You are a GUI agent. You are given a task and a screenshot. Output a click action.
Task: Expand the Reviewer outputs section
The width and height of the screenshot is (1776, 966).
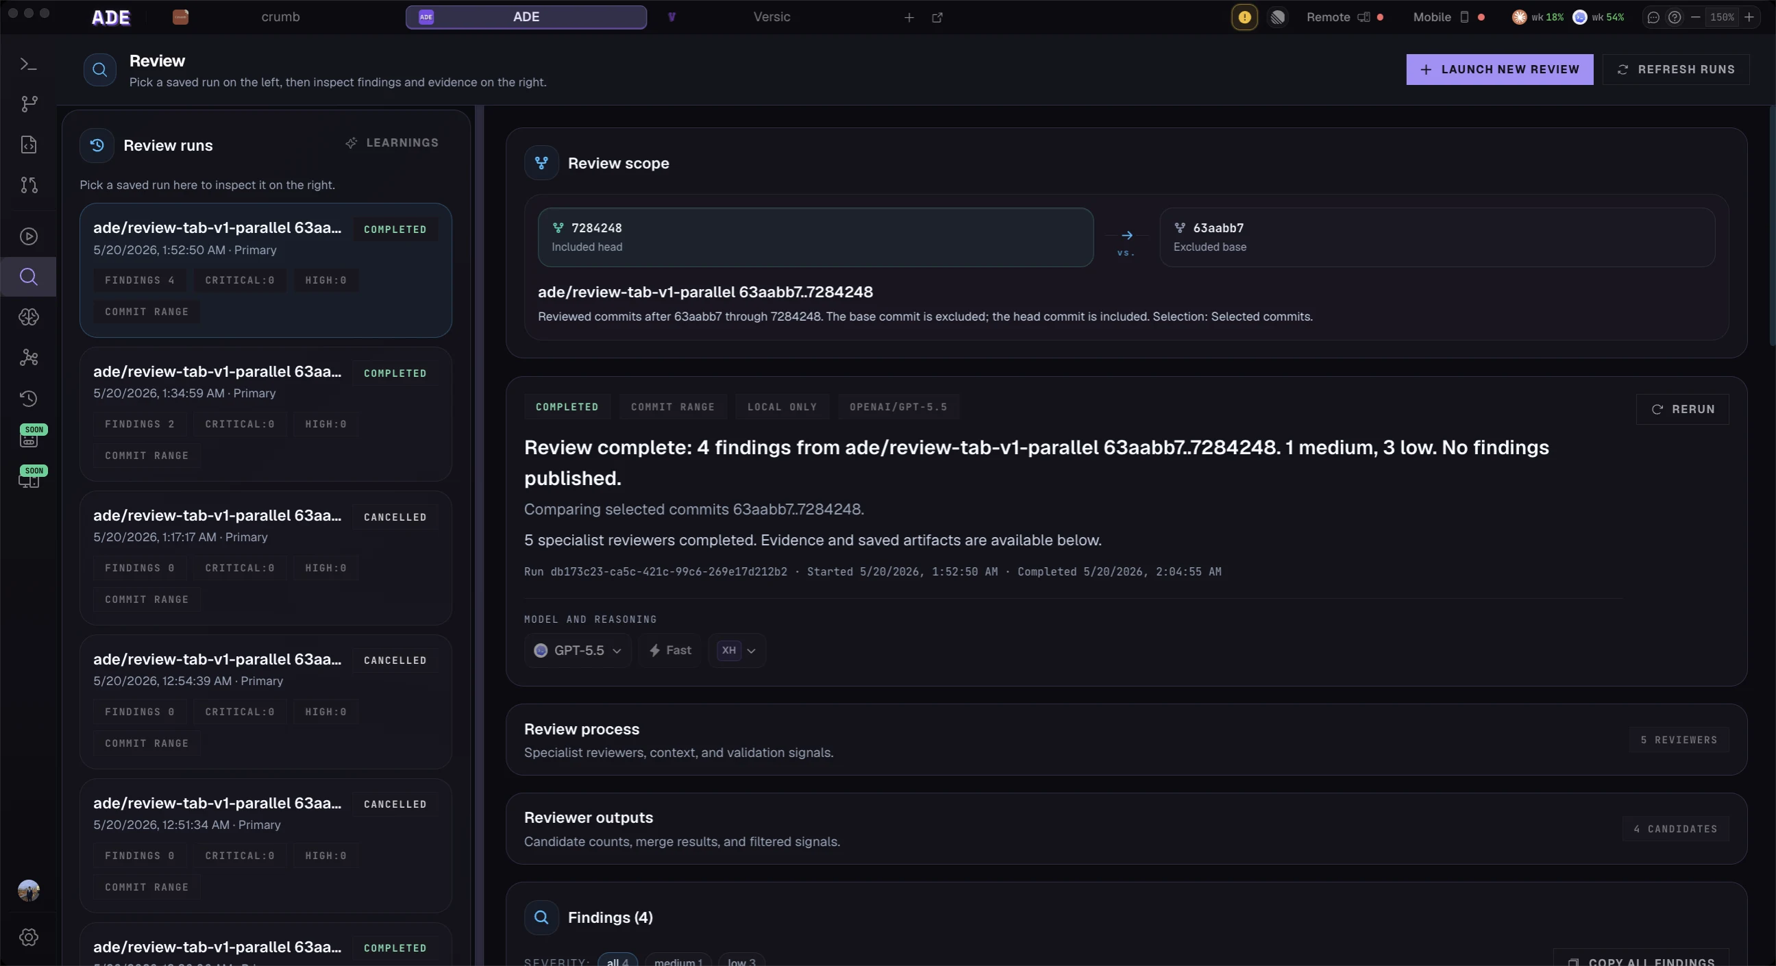tap(1126, 829)
